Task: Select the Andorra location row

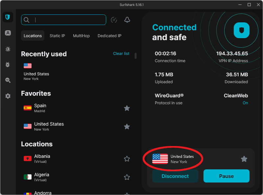Action: click(77, 193)
